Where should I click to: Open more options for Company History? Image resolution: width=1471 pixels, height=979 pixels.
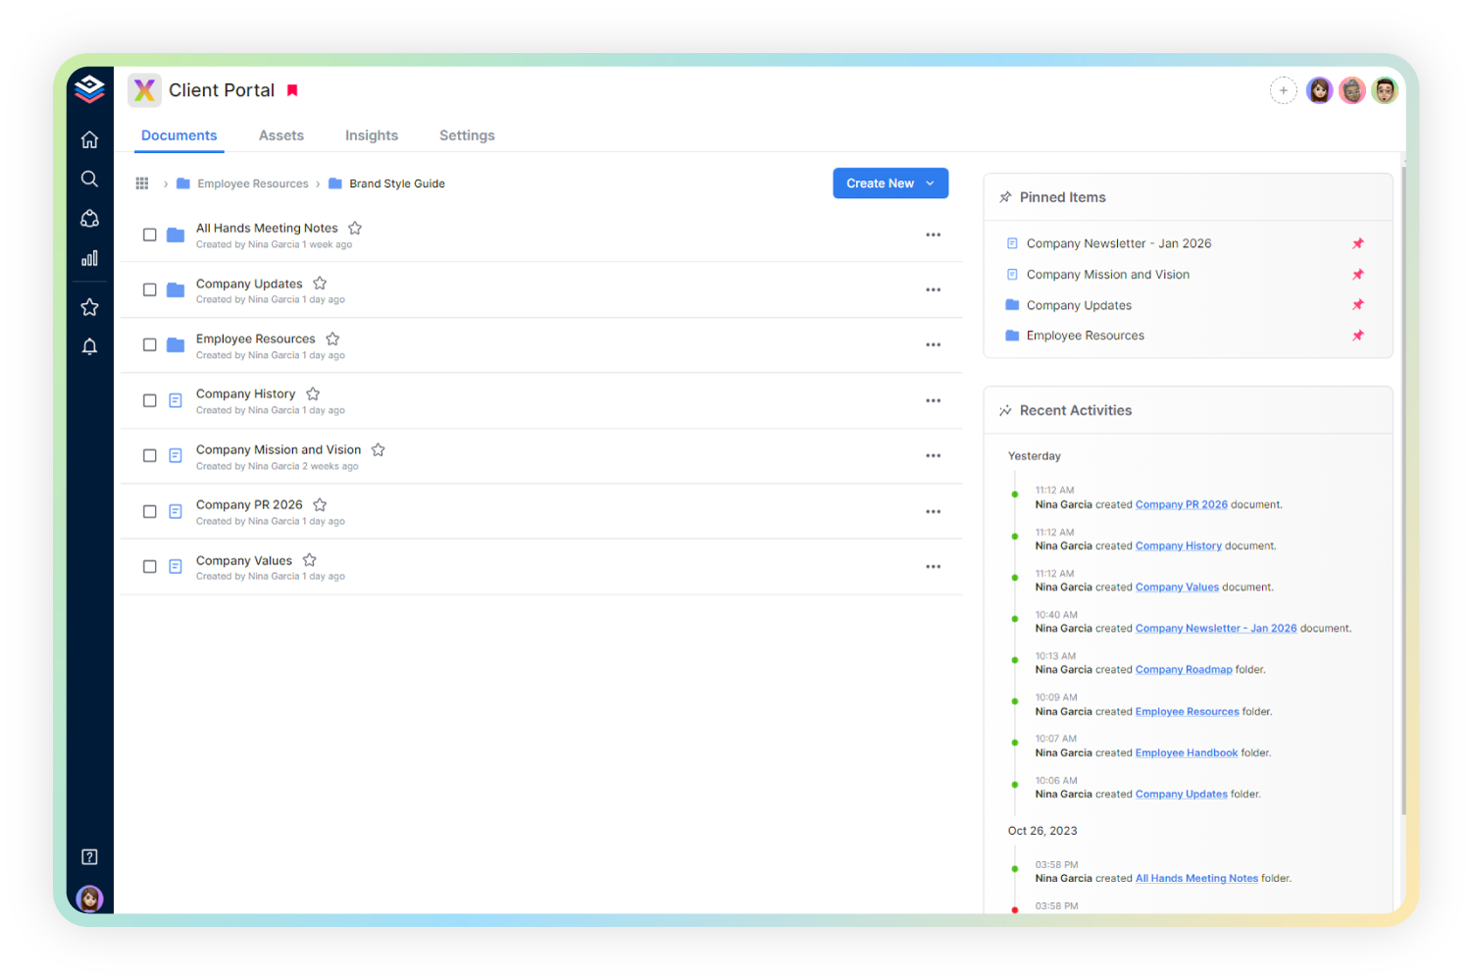click(x=934, y=400)
